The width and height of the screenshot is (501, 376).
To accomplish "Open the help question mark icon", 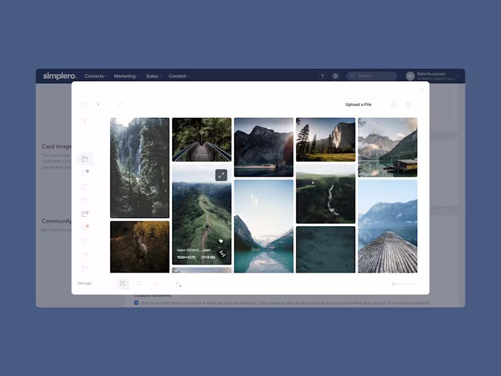I will [322, 76].
